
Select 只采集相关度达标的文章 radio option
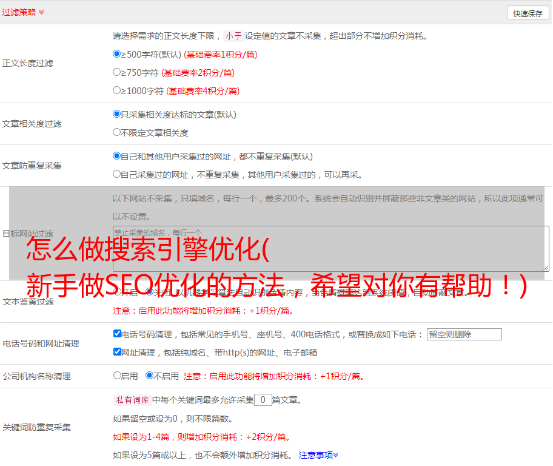[x=117, y=114]
